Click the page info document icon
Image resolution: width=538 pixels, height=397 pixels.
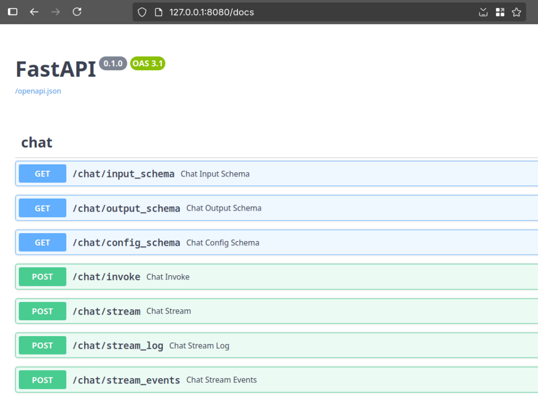pyautogui.click(x=159, y=13)
